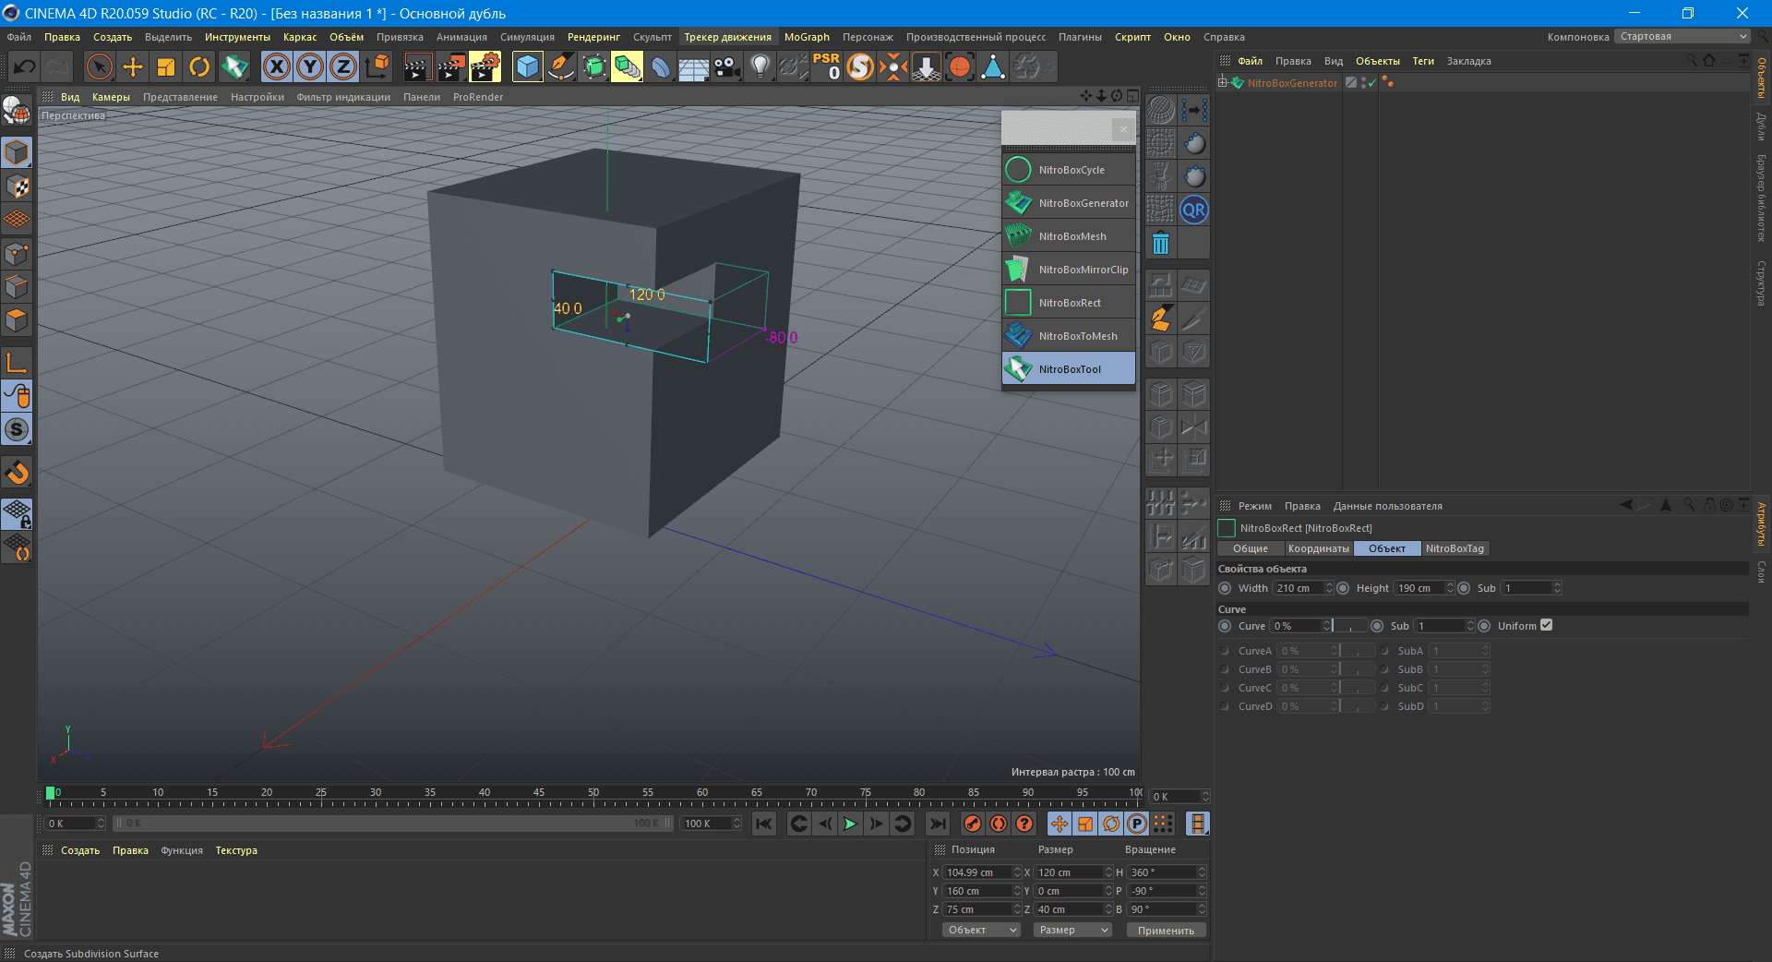Click the PSR 0 reset icon
This screenshot has width=1772, height=962.
click(x=826, y=66)
